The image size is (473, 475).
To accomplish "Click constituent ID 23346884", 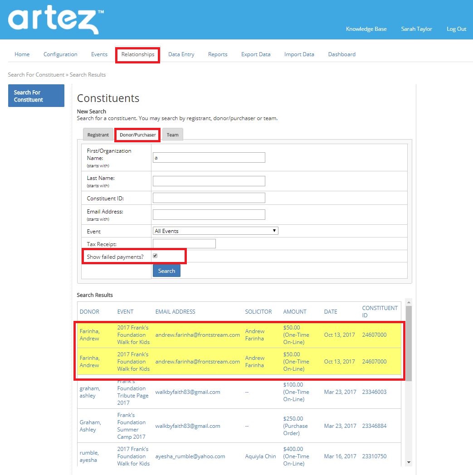I will click(x=374, y=426).
